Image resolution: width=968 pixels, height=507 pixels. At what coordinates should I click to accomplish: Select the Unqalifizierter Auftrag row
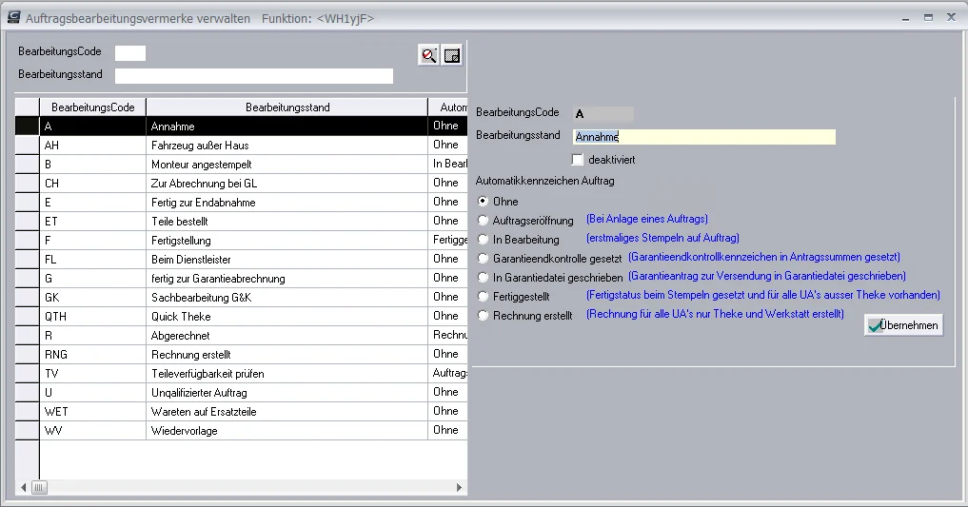(242, 393)
